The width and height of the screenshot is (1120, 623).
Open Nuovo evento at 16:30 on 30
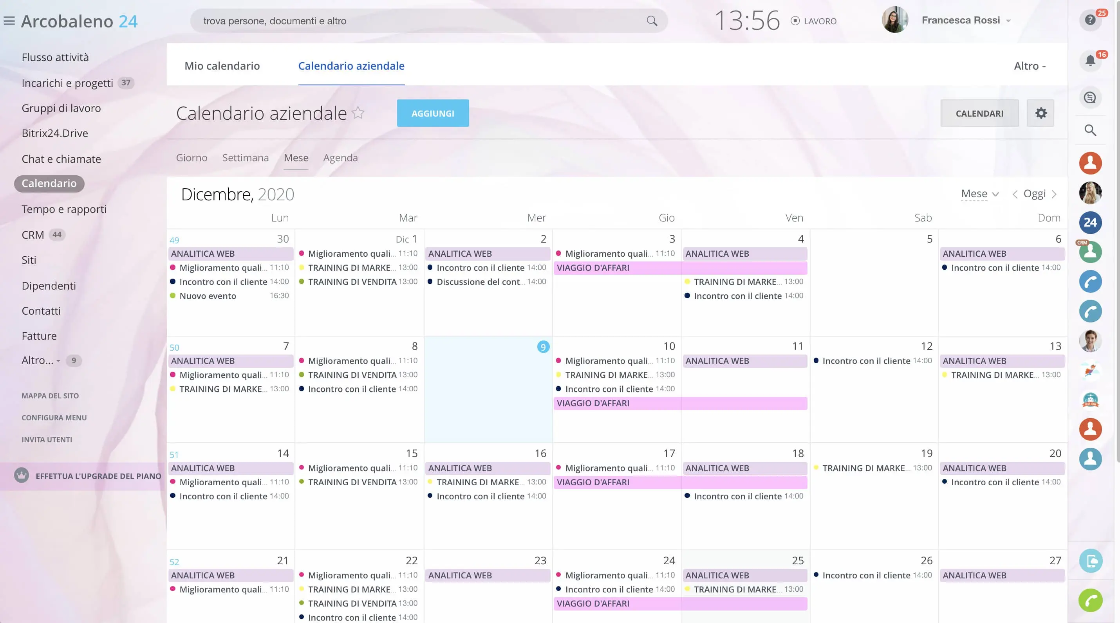pyautogui.click(x=229, y=296)
